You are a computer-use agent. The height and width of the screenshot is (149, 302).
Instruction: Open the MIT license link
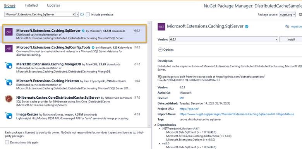[x=182, y=98]
